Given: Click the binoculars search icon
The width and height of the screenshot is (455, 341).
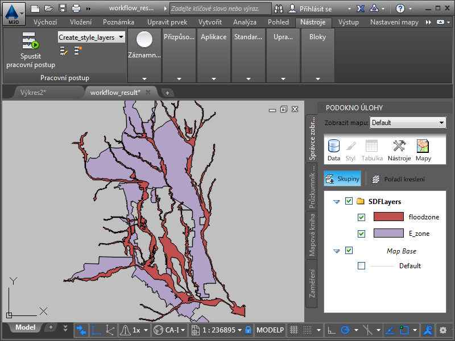Looking at the screenshot, I should (x=279, y=9).
